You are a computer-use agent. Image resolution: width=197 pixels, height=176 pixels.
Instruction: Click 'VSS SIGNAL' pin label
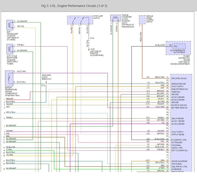(x=176, y=145)
